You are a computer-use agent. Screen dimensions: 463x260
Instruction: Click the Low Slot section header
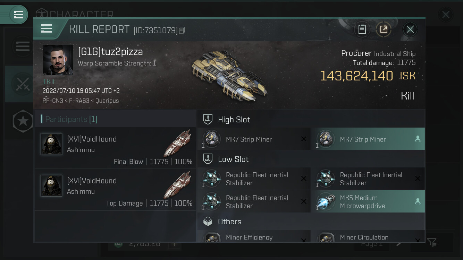pos(233,159)
